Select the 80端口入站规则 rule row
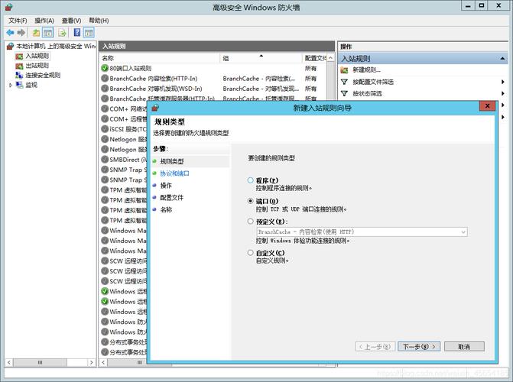The height and width of the screenshot is (382, 513). [x=216, y=68]
